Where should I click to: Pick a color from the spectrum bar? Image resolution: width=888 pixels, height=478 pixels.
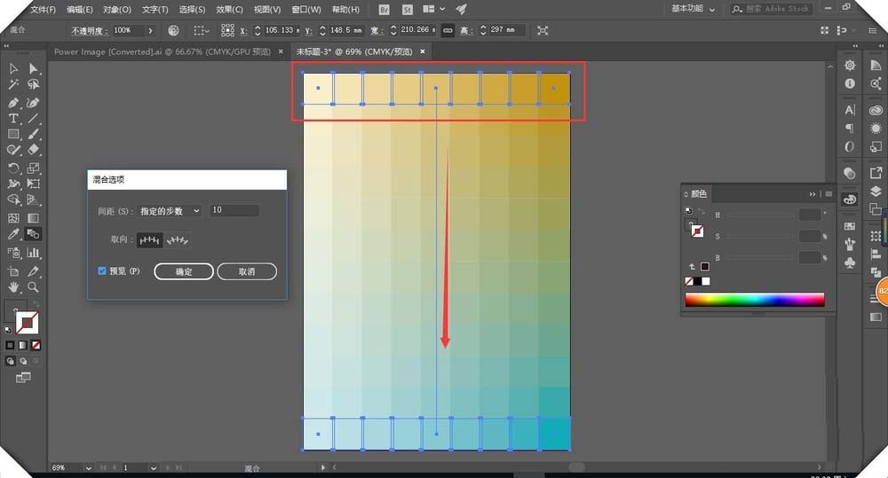pyautogui.click(x=755, y=299)
